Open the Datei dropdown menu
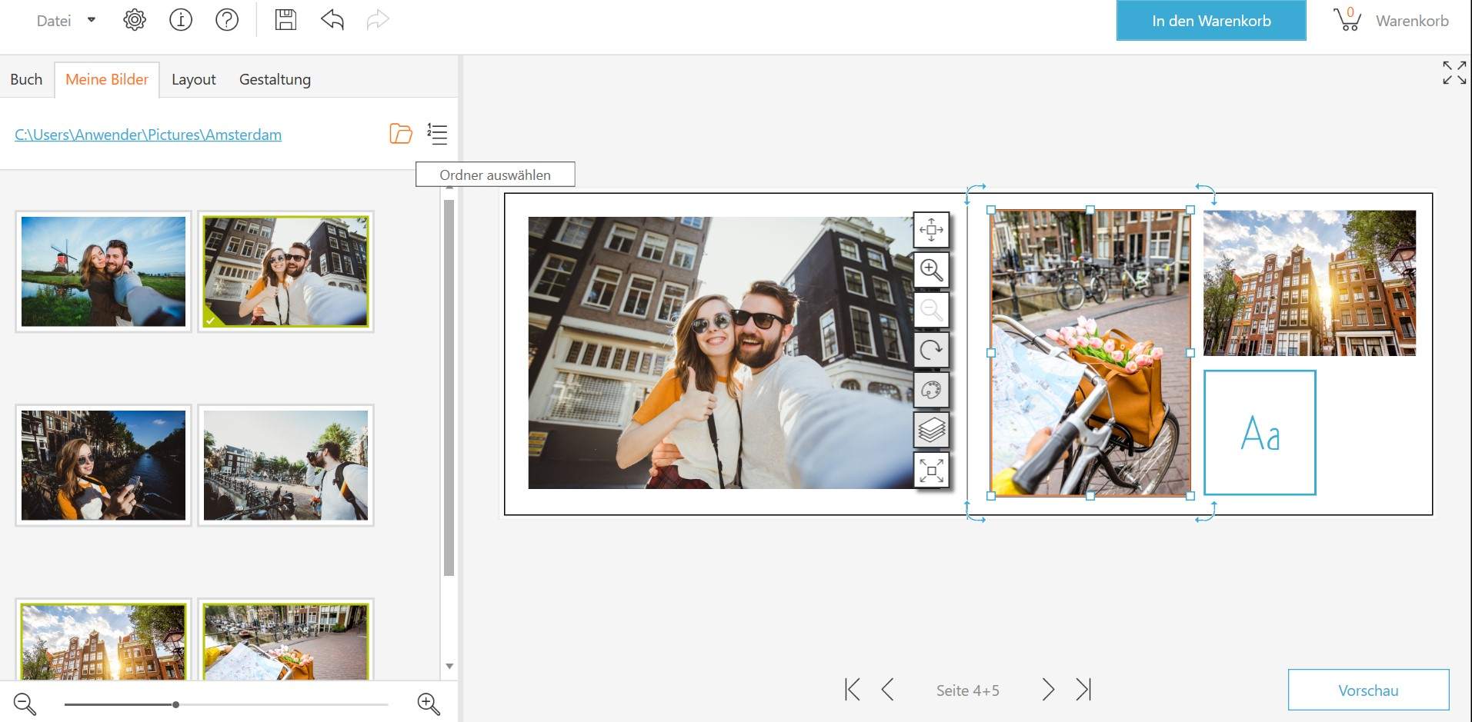 coord(66,21)
